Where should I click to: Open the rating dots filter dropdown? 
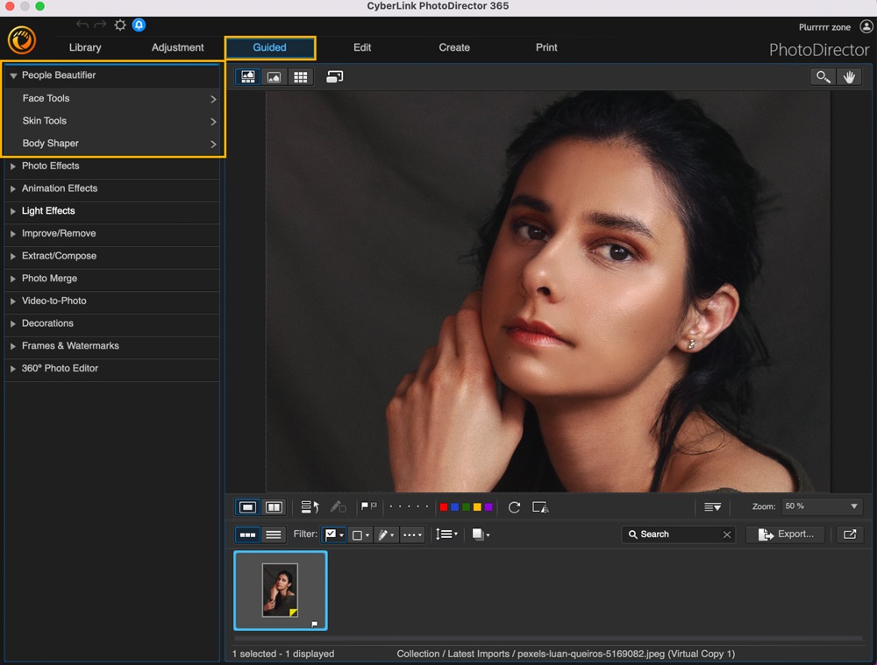[413, 534]
